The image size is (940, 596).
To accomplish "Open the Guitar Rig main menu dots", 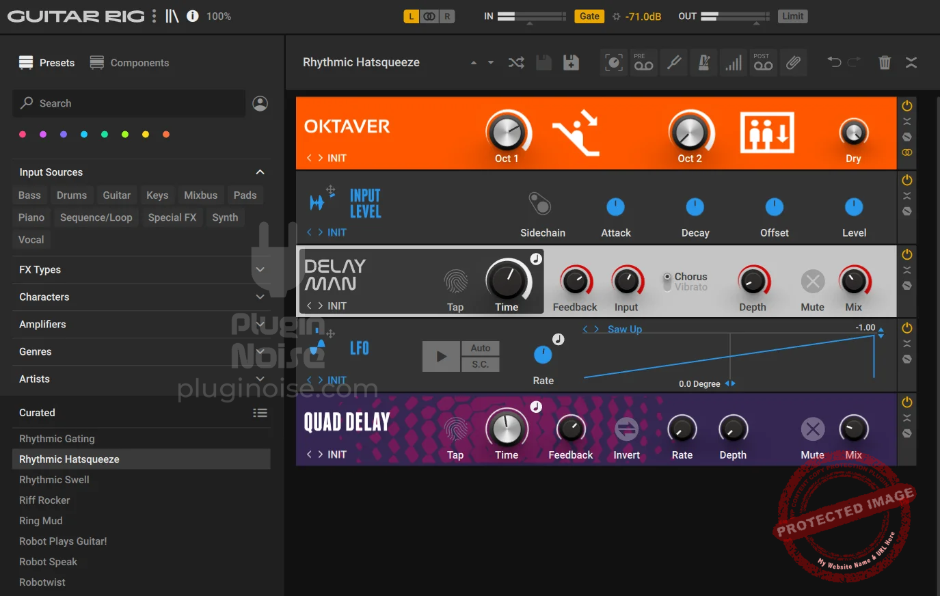I will 155,16.
